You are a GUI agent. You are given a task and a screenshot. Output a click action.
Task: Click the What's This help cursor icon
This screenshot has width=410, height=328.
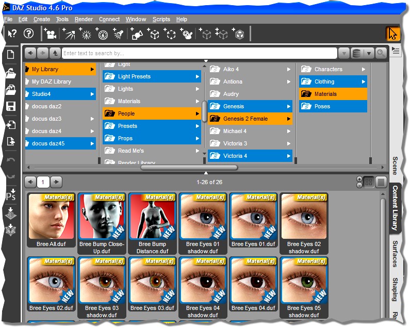12,34
